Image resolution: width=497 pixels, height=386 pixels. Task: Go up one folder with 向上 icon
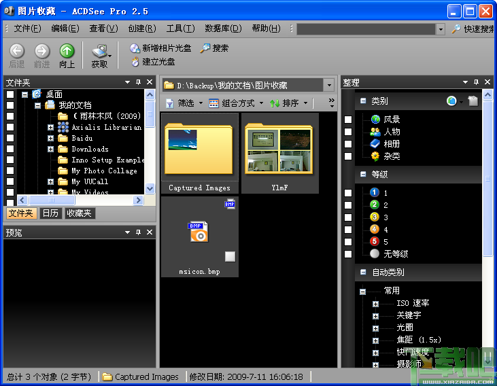pyautogui.click(x=67, y=51)
